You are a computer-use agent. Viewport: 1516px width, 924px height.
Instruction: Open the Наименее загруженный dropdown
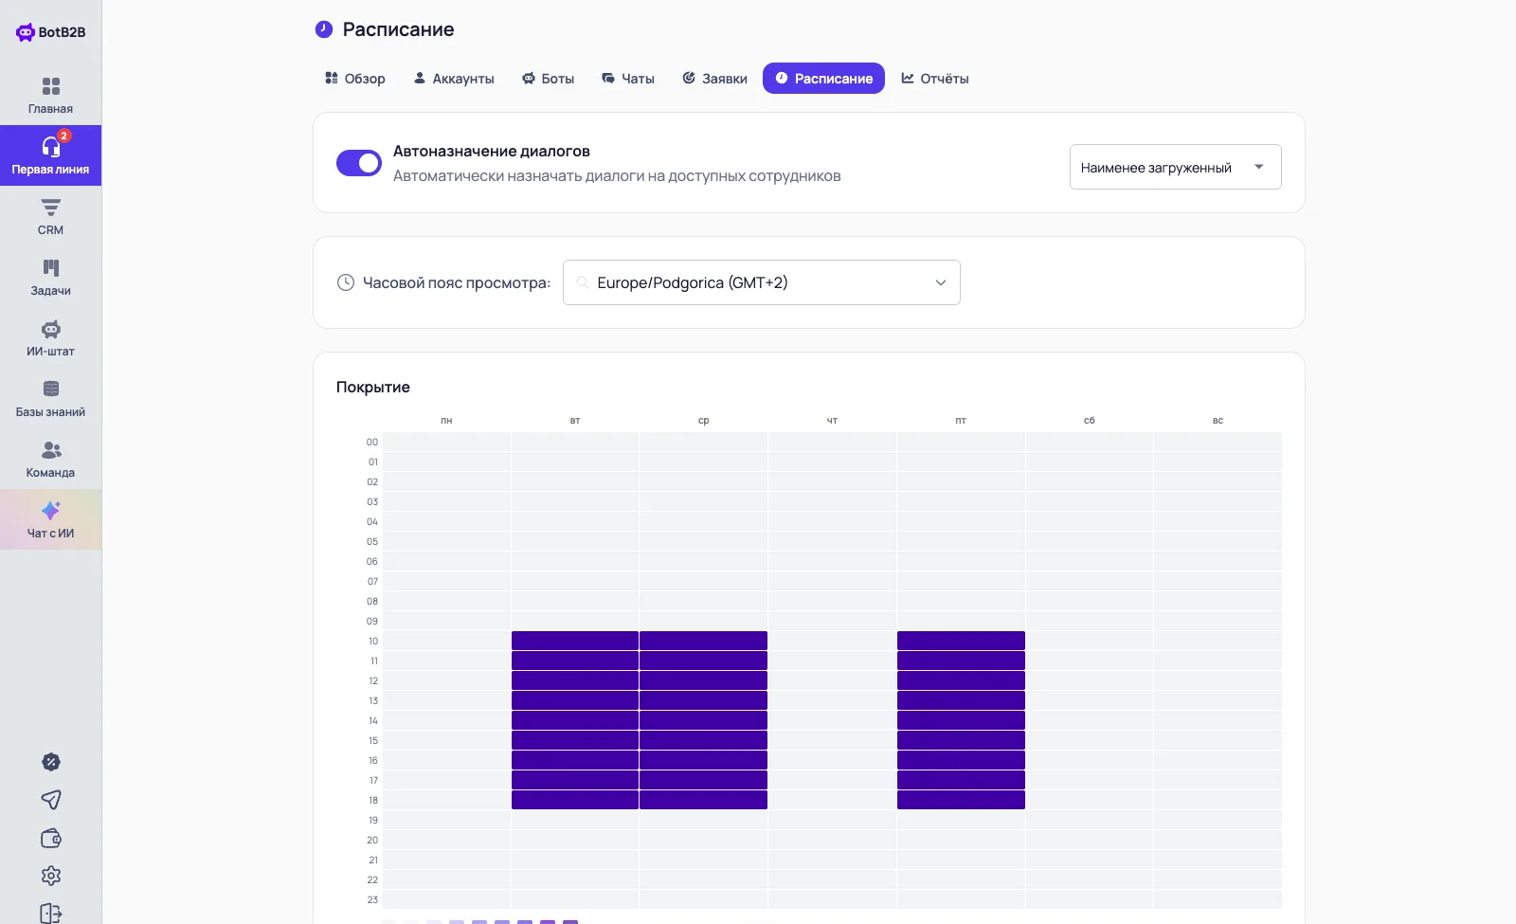1176,167
